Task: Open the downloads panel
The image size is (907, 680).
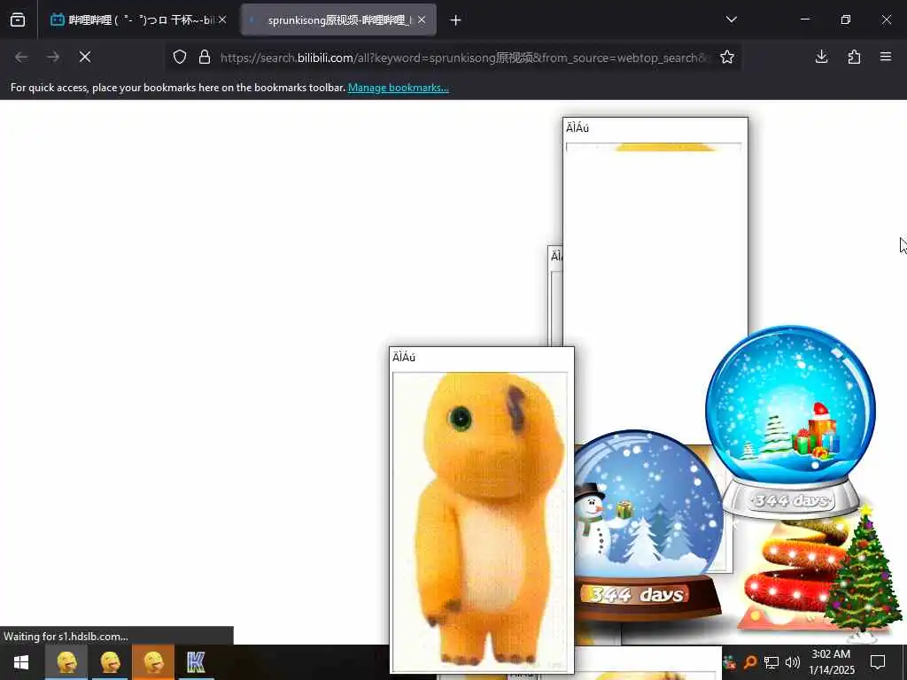Action: click(821, 57)
